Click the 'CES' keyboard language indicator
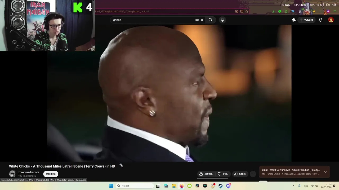Viewport: 339px width, 190px height. tap(306, 186)
